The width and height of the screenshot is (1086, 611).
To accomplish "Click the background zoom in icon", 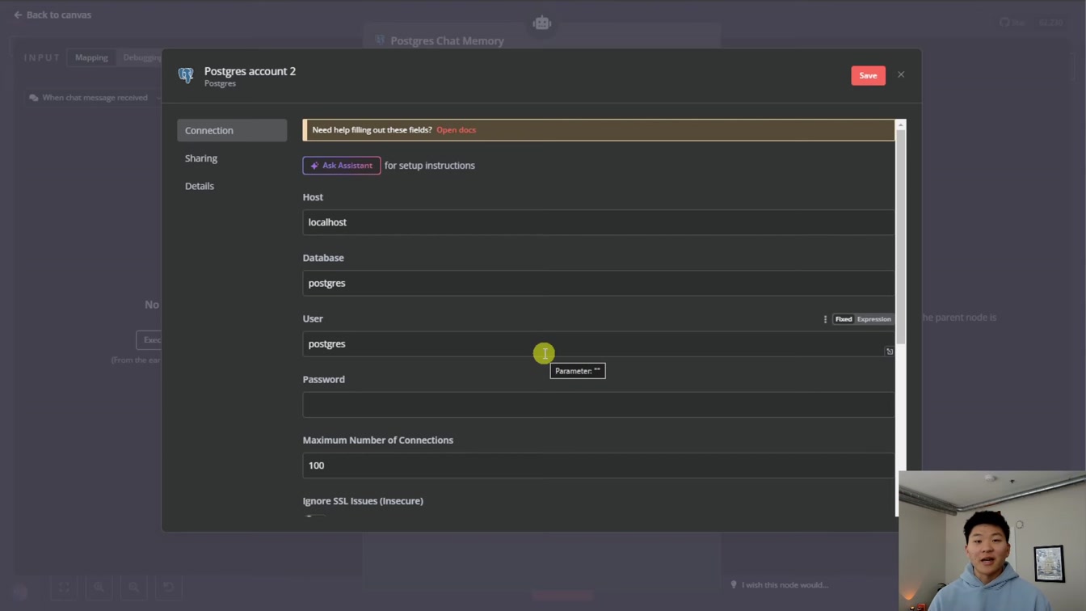I will (x=99, y=588).
